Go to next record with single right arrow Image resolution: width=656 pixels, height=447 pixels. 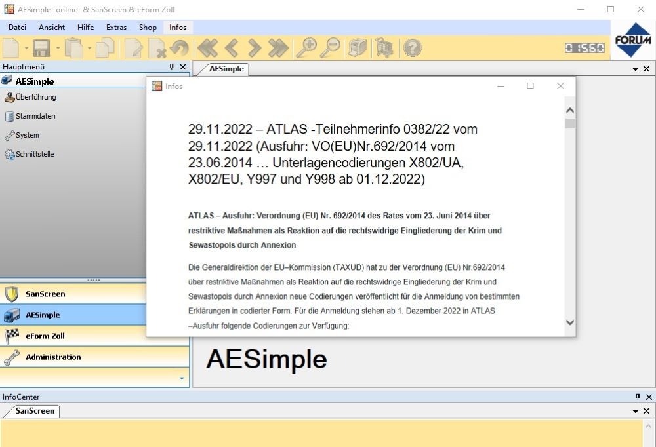tap(255, 48)
